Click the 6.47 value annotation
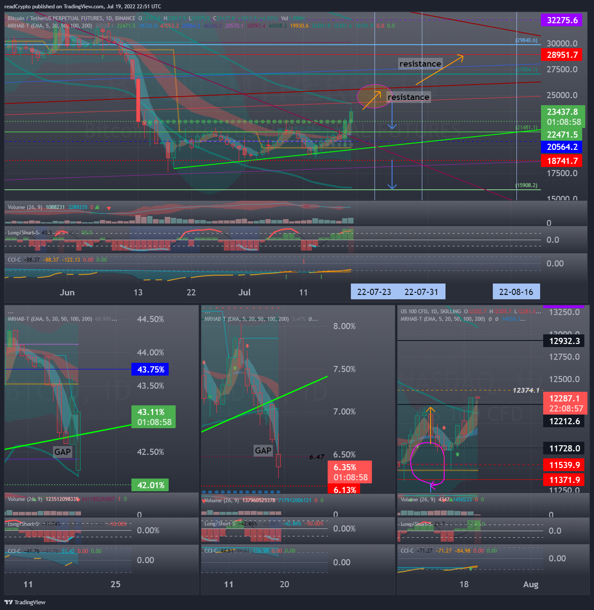Viewport: 594px width, 610px height. pyautogui.click(x=317, y=457)
